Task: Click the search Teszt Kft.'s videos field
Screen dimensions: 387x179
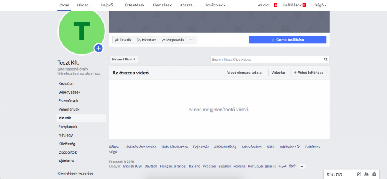Action: click(x=266, y=59)
